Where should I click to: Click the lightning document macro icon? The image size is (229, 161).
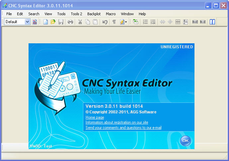(x=122, y=22)
